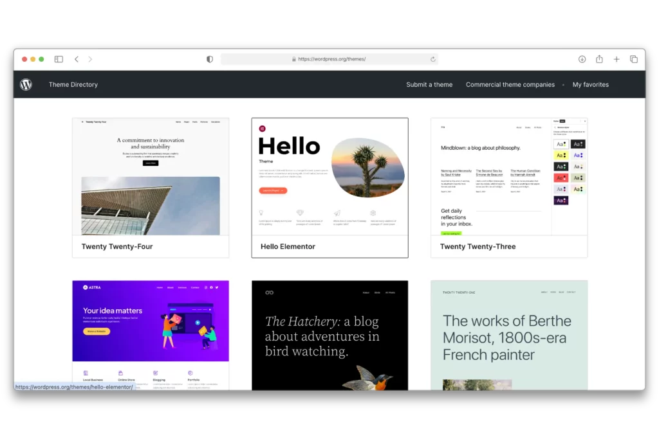Toggle the Safari sidebar icon
Screen dimensions: 659x439
(x=59, y=59)
